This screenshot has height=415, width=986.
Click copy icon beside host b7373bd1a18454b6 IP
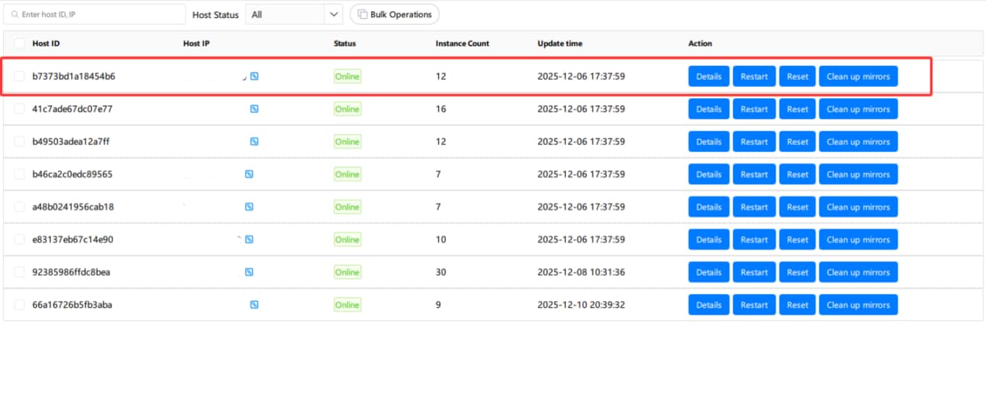pos(254,76)
